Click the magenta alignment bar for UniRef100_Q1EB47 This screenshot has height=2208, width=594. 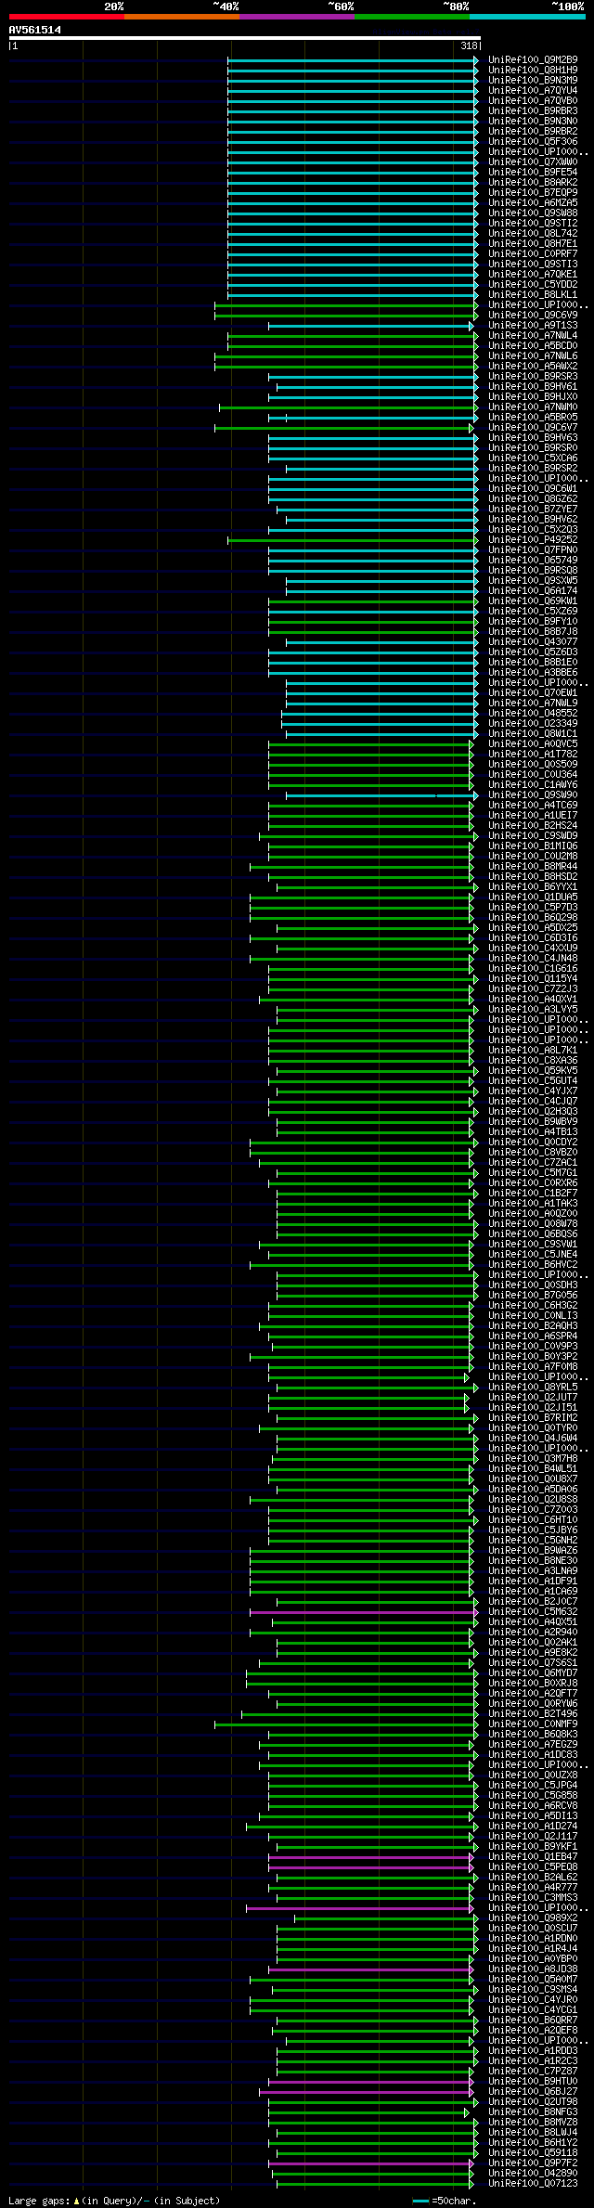(370, 1857)
